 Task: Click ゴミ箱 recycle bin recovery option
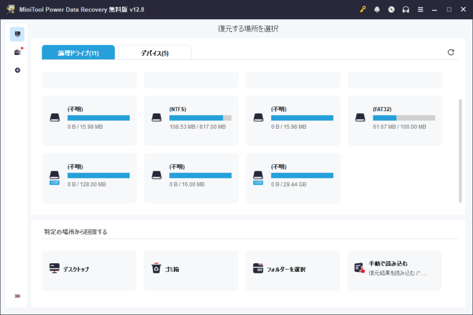[191, 271]
